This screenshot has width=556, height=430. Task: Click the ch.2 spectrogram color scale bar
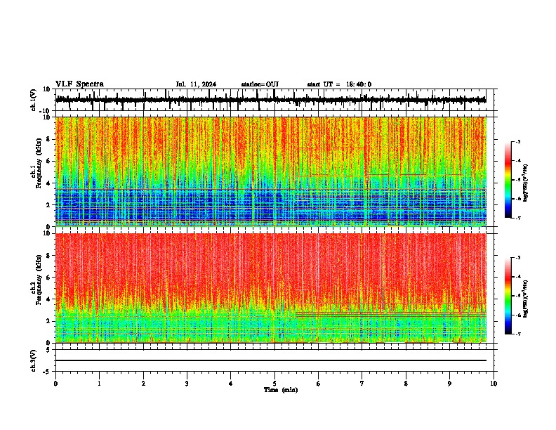[x=508, y=296]
